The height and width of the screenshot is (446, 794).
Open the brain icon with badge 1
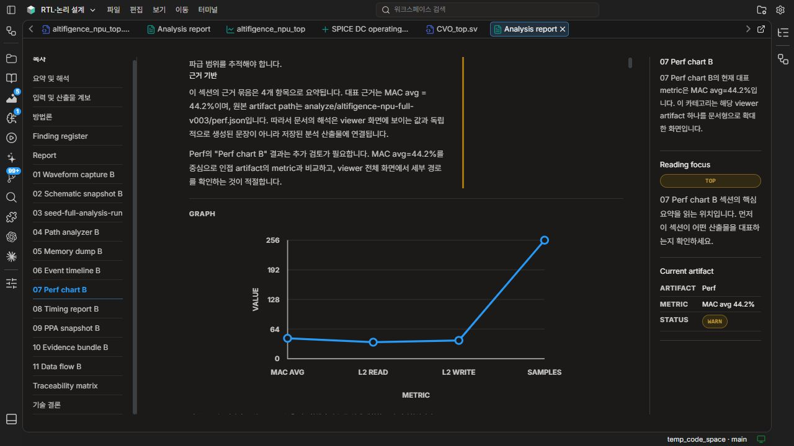tap(11, 118)
